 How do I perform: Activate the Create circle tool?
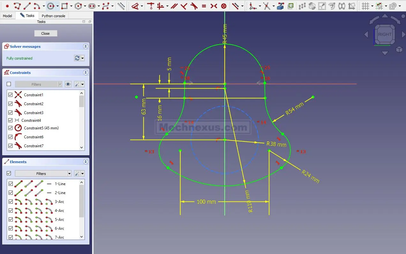pyautogui.click(x=50, y=6)
